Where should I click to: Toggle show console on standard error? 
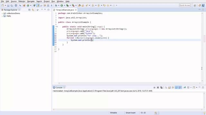(x=180, y=88)
